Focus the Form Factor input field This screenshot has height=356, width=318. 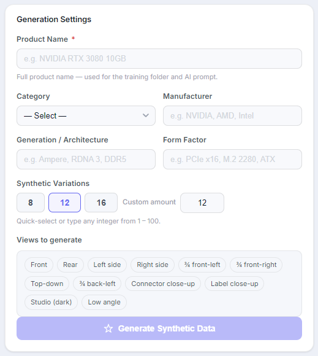click(x=233, y=159)
